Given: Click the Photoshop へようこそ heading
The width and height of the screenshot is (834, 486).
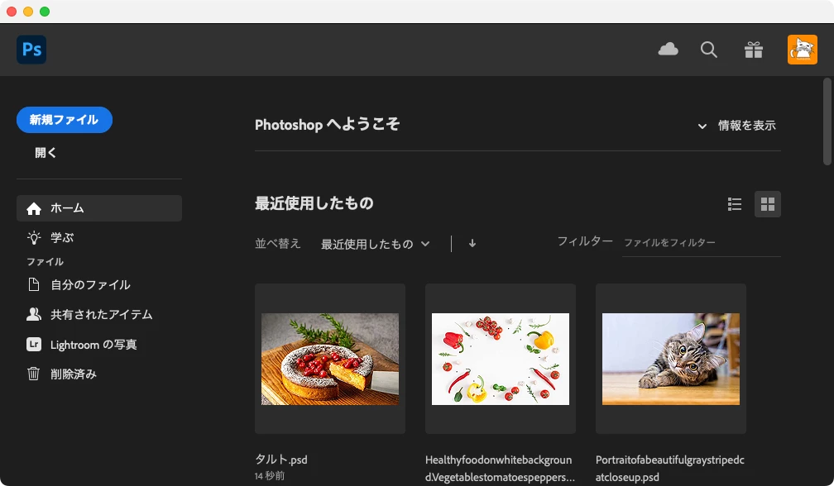Looking at the screenshot, I should coord(327,125).
